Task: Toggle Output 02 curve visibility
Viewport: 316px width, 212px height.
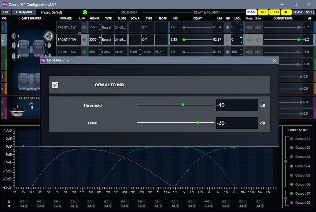Action: (292, 148)
